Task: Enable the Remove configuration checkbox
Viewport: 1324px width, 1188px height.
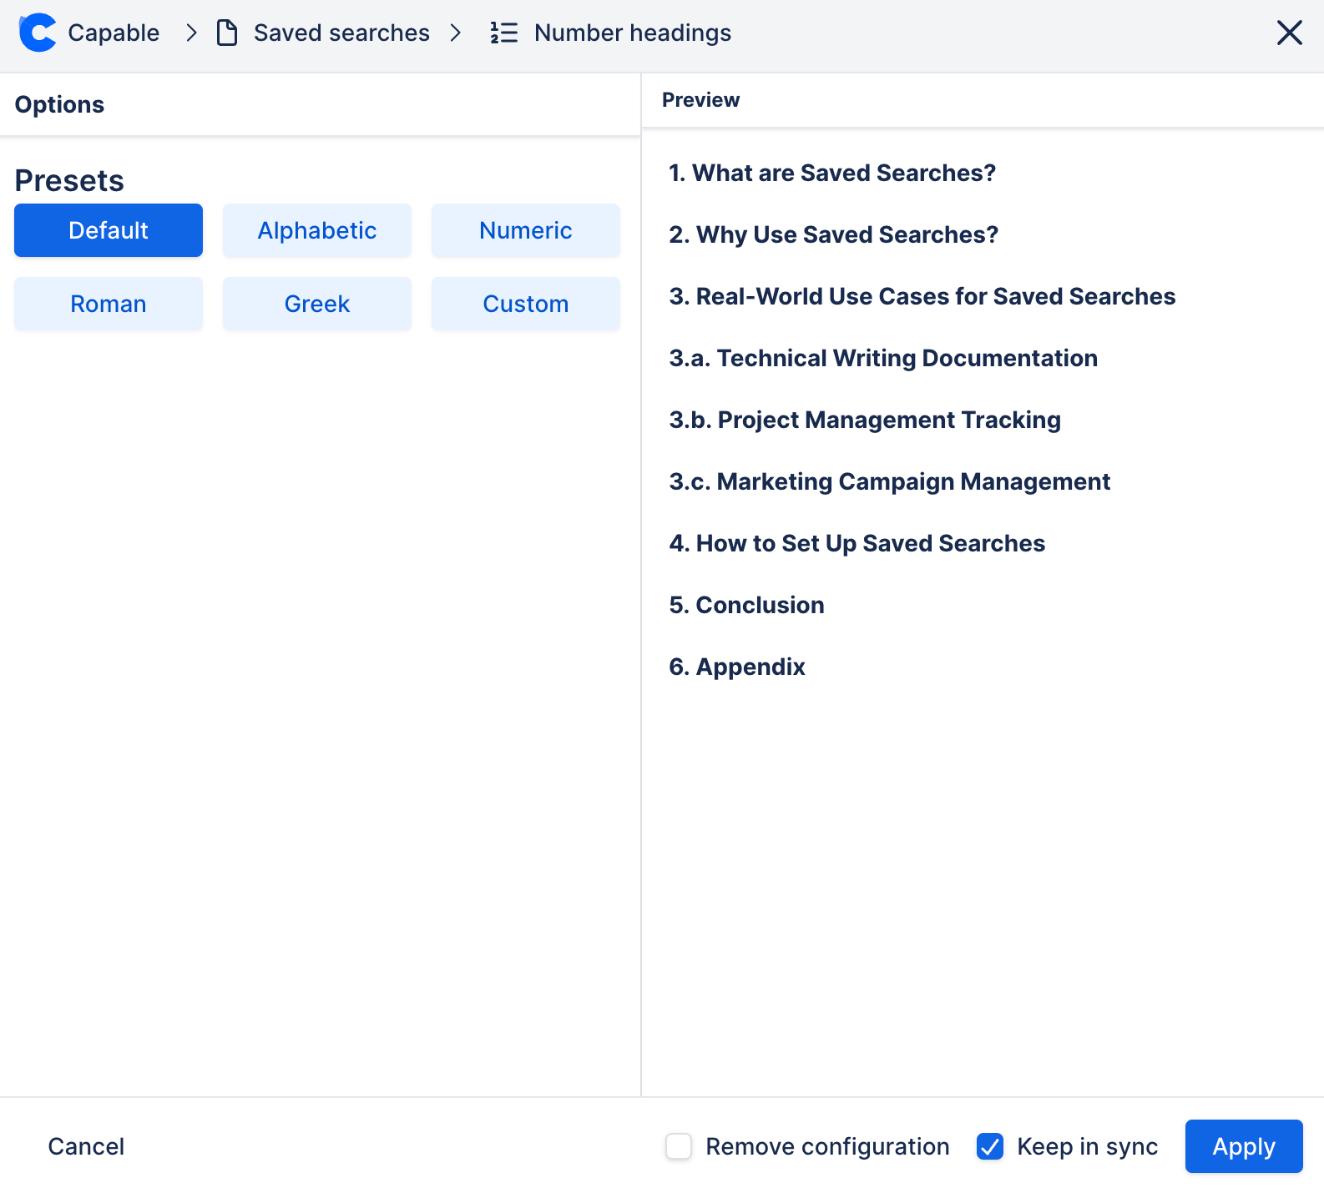Action: click(x=679, y=1146)
